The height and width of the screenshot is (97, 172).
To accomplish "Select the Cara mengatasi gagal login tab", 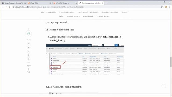I will pyautogui.click(x=91, y=3).
